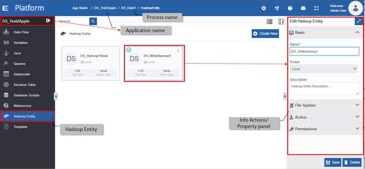Click the Hadoop elephant icon in heading
The height and width of the screenshot is (169, 365).
63,34
